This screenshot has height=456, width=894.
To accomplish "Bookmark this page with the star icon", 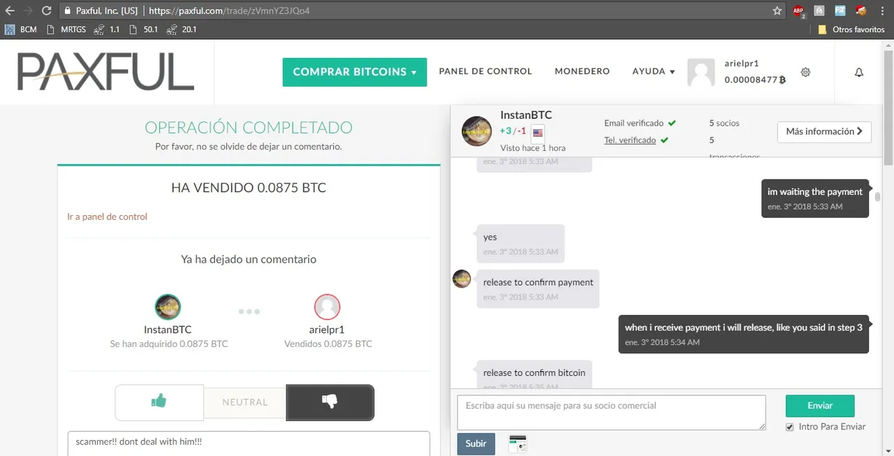I will 777,10.
